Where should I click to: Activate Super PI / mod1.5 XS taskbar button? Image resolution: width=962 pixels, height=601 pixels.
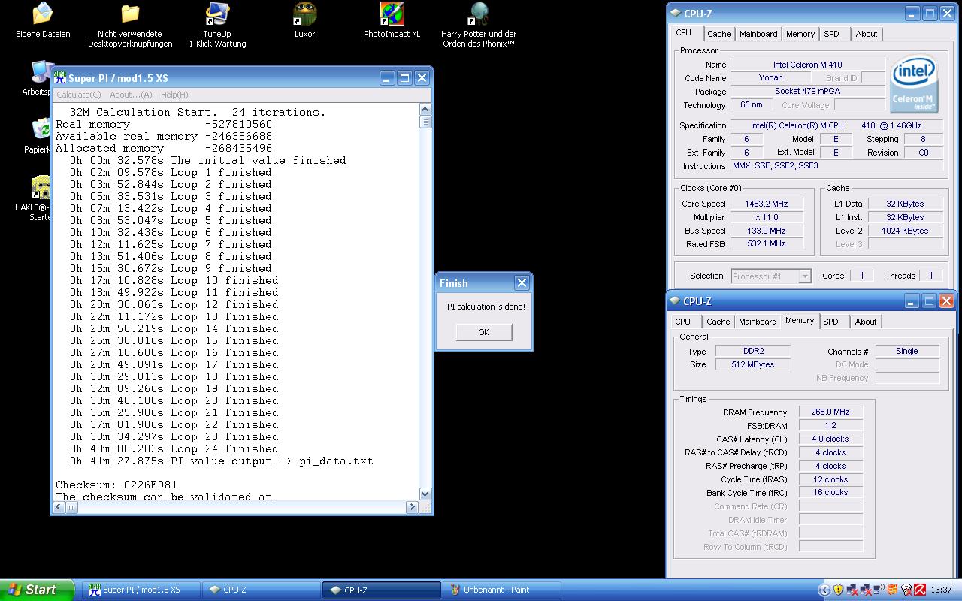142,590
